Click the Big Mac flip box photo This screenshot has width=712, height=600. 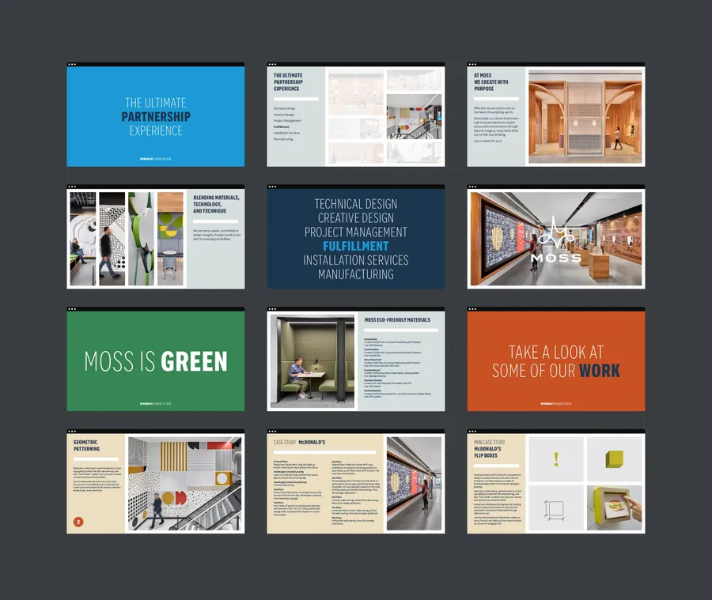616,506
